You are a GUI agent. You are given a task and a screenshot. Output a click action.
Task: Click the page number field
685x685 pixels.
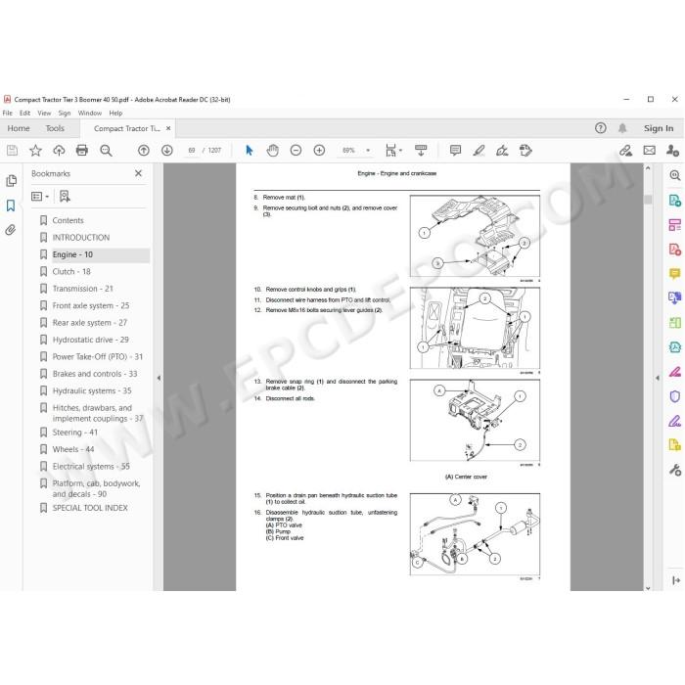[192, 151]
